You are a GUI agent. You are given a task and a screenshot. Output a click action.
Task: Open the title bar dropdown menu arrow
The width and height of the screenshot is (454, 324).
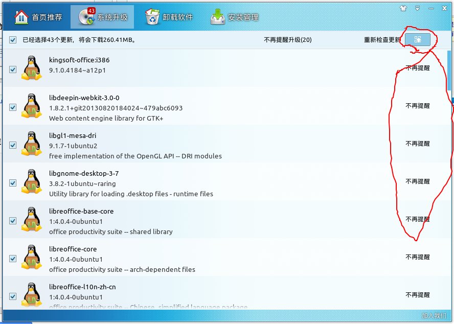[417, 8]
